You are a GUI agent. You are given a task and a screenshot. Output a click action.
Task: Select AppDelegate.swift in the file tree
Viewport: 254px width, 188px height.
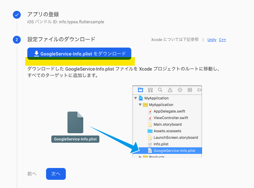point(169,111)
